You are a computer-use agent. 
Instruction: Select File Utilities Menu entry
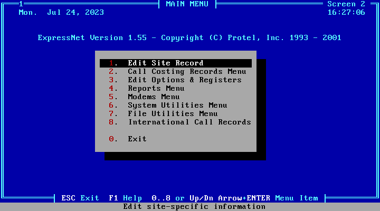click(x=173, y=114)
